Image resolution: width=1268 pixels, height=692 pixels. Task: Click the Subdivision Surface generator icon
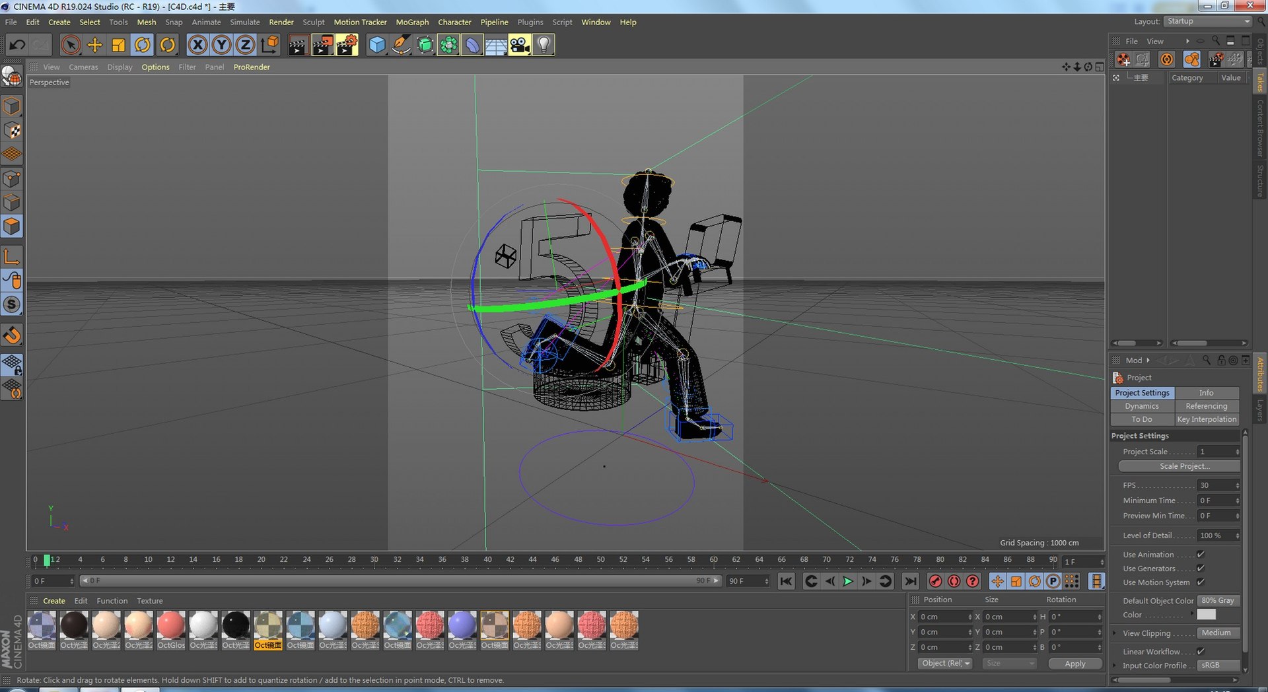(425, 45)
